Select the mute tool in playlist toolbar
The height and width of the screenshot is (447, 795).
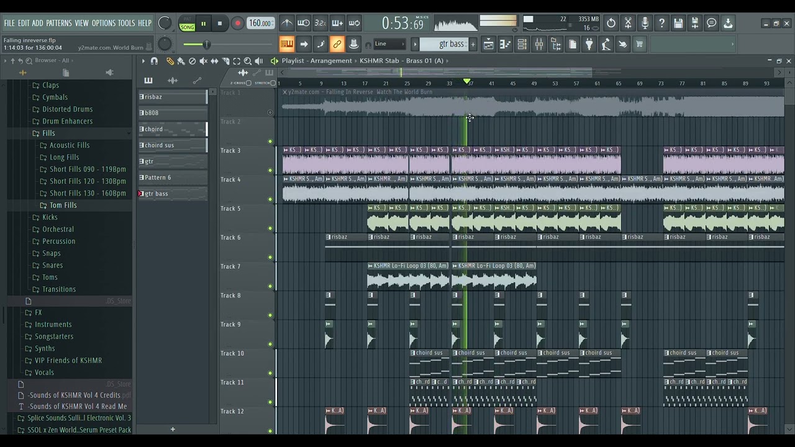click(x=203, y=61)
